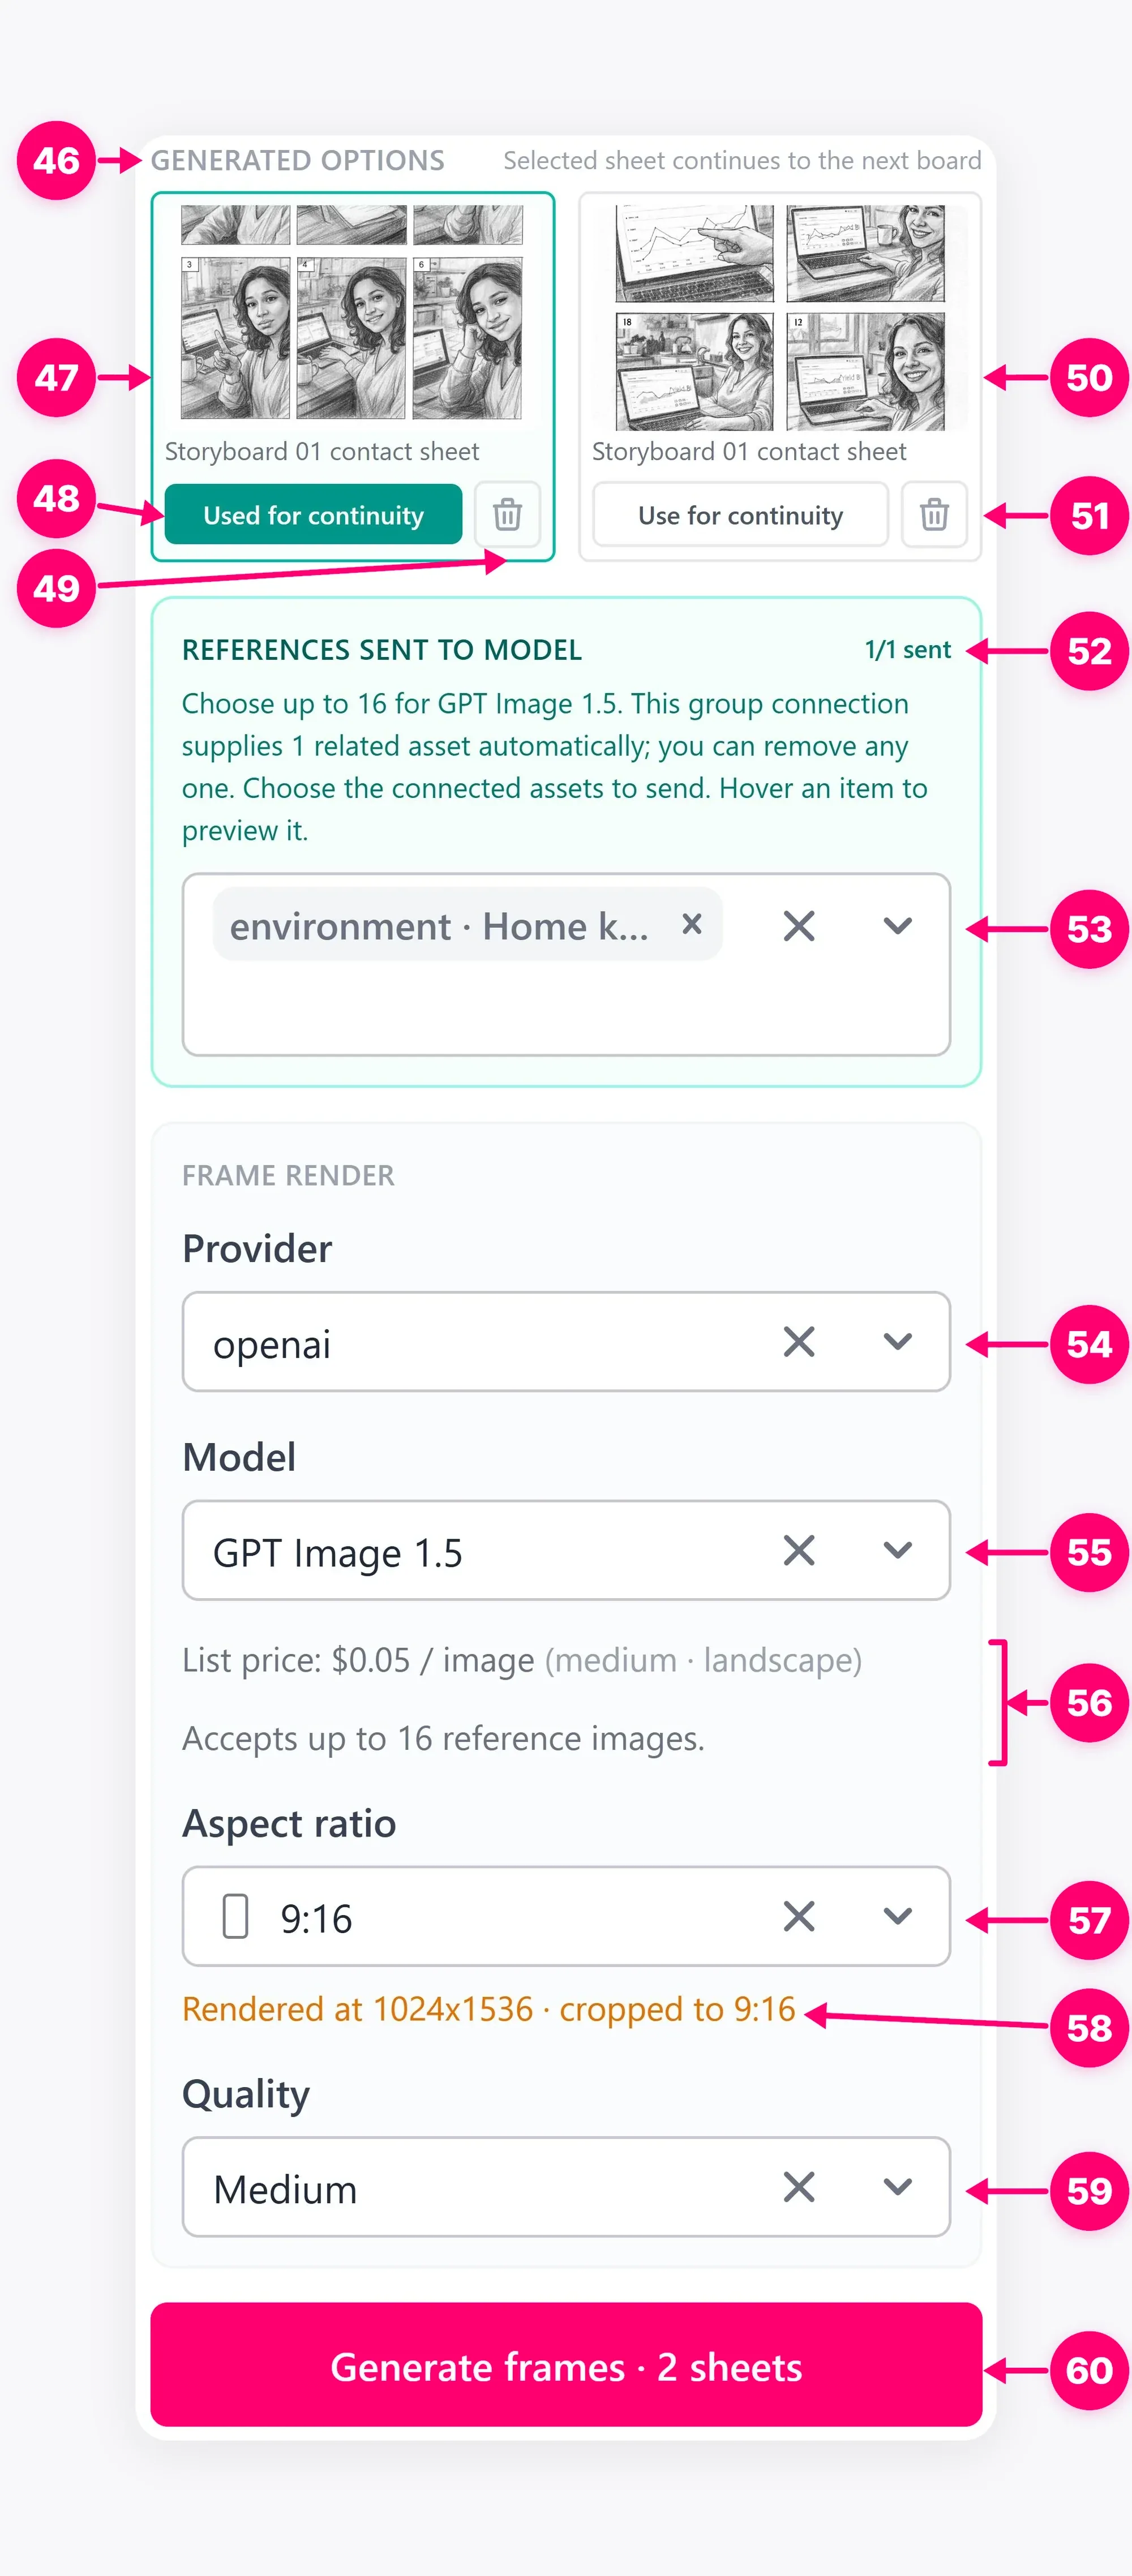Viewport: 1132px width, 2576px height.
Task: Clear the 9:16 aspect ratio value
Action: 799,1916
